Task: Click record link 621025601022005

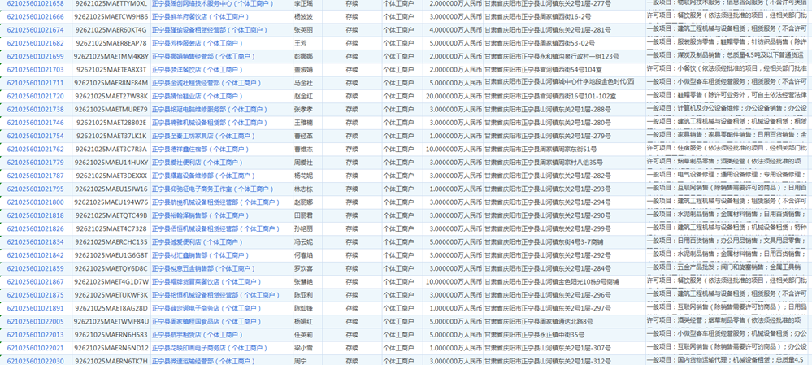Action: [x=35, y=322]
